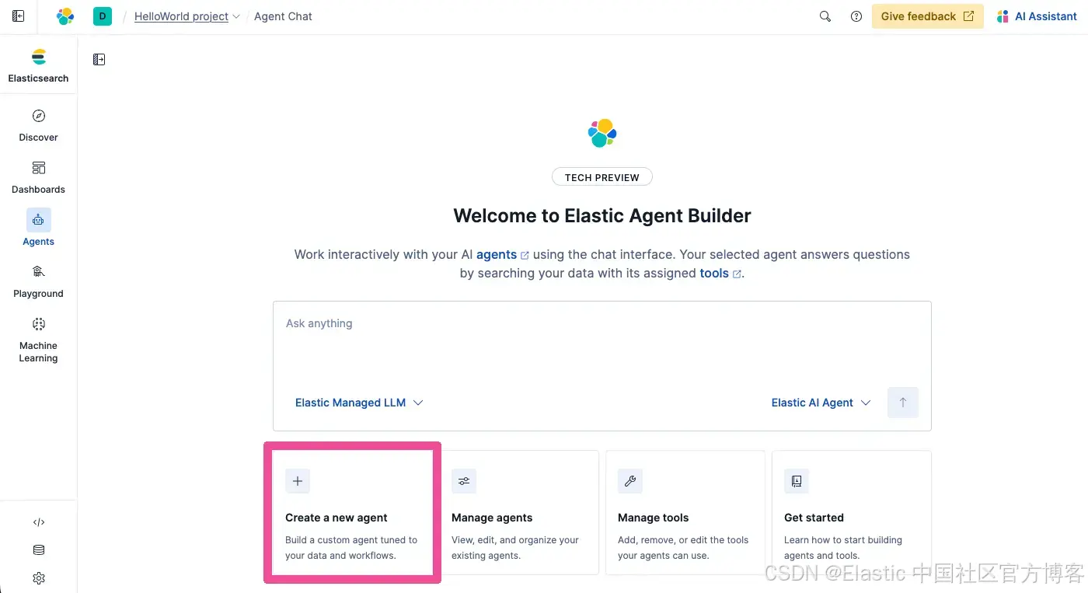Open the data management database icon
Screen dimensions: 1088x593
39,550
